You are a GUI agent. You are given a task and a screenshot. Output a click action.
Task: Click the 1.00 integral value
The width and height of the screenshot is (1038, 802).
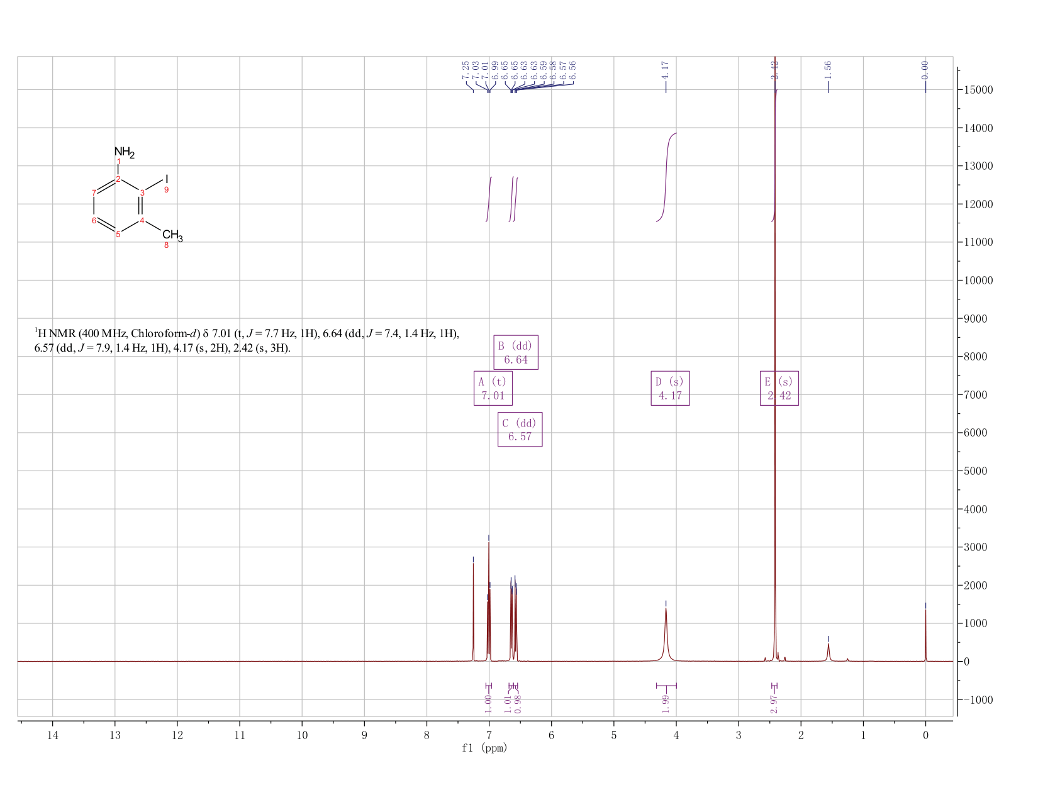pyautogui.click(x=488, y=705)
